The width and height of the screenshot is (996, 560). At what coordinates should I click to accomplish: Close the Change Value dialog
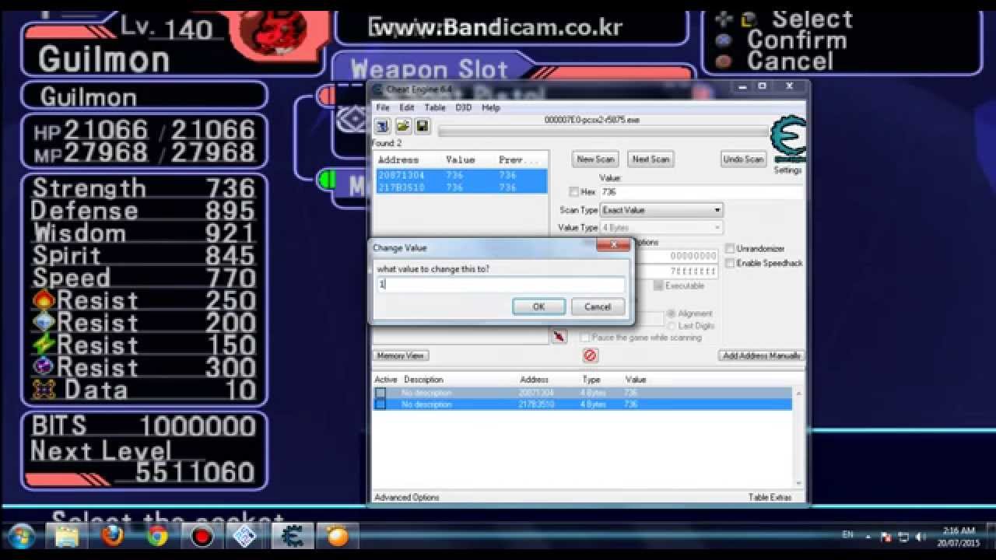613,246
